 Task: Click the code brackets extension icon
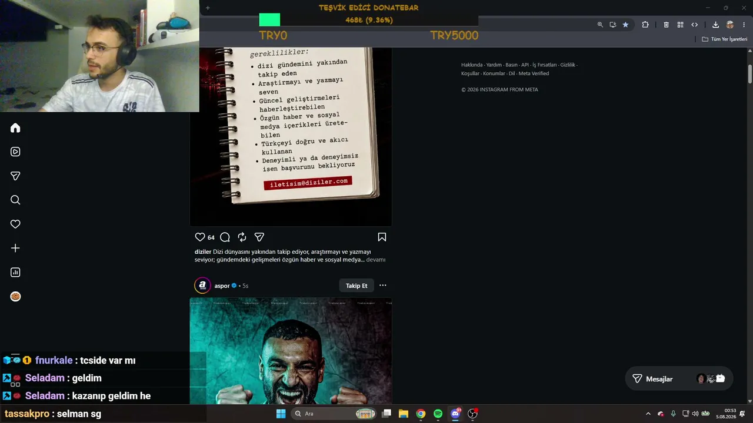pos(694,25)
